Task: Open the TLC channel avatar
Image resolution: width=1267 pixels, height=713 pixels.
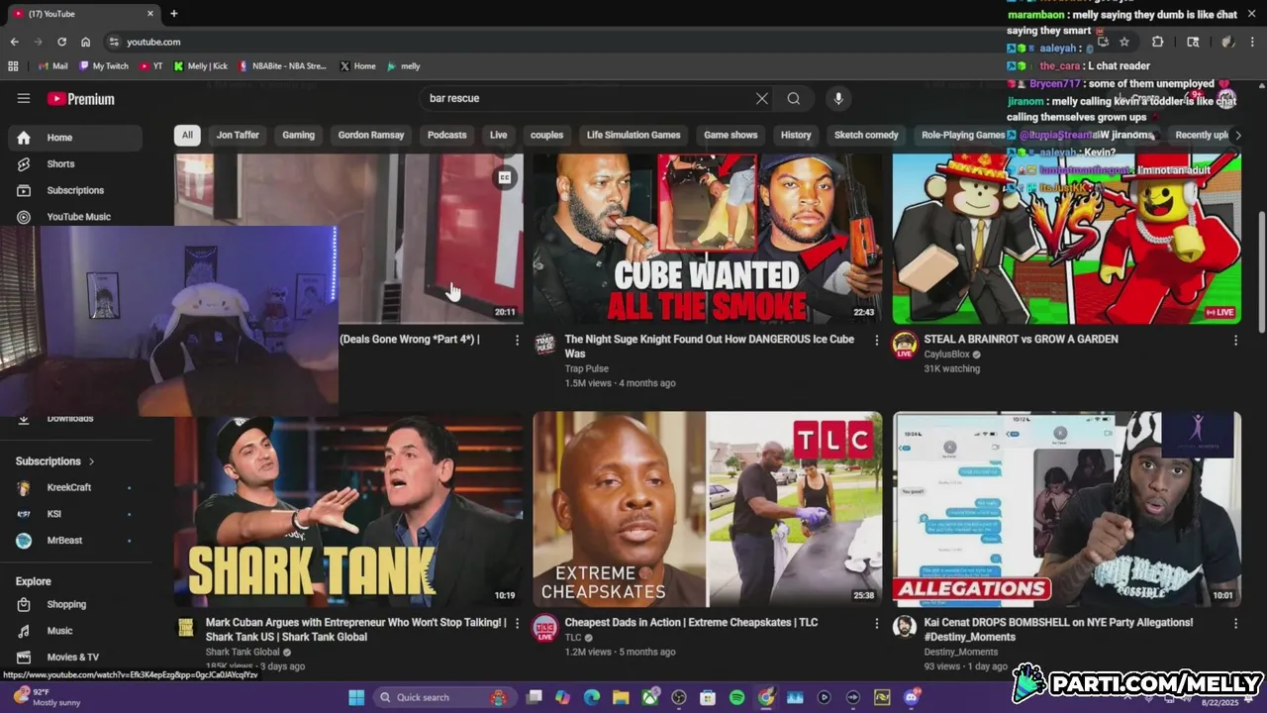Action: [x=544, y=628]
